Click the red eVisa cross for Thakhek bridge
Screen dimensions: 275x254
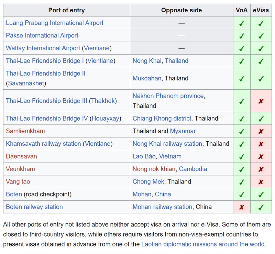point(261,101)
